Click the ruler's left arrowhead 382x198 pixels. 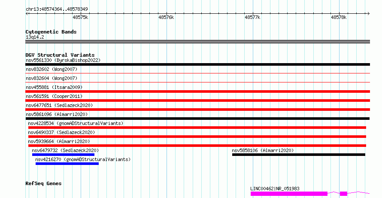tap(27, 14)
